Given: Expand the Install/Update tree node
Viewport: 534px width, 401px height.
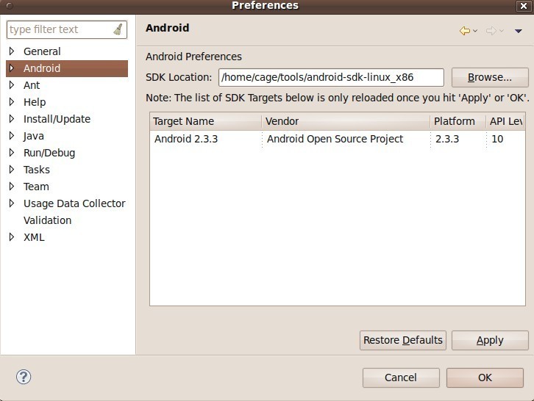Looking at the screenshot, I should coord(12,119).
